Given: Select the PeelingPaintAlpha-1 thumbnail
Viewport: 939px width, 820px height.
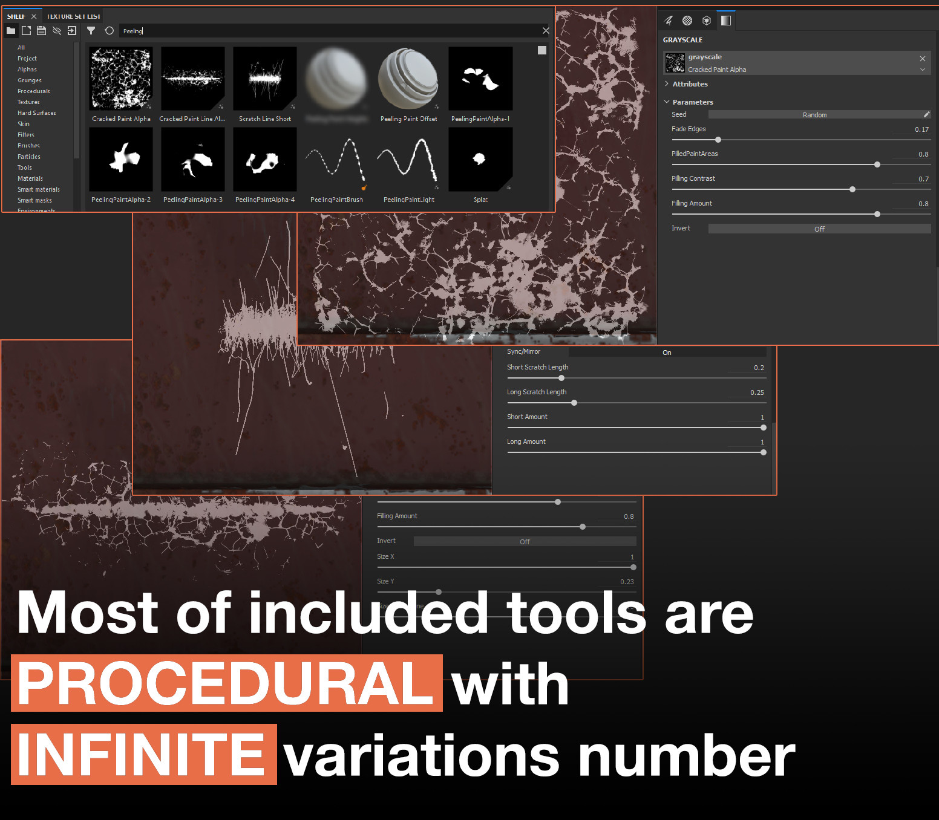Looking at the screenshot, I should tap(480, 79).
